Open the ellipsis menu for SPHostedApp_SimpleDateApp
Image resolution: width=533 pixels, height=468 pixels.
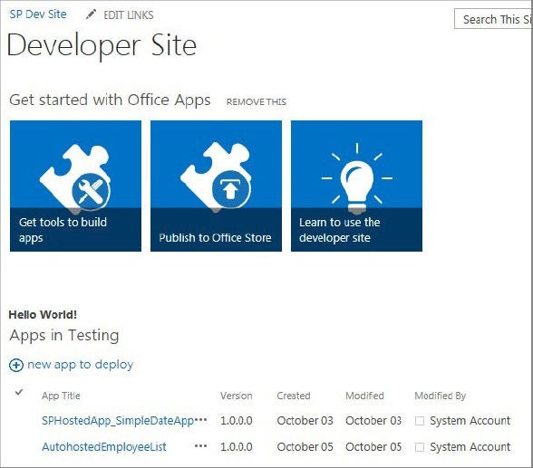(200, 420)
